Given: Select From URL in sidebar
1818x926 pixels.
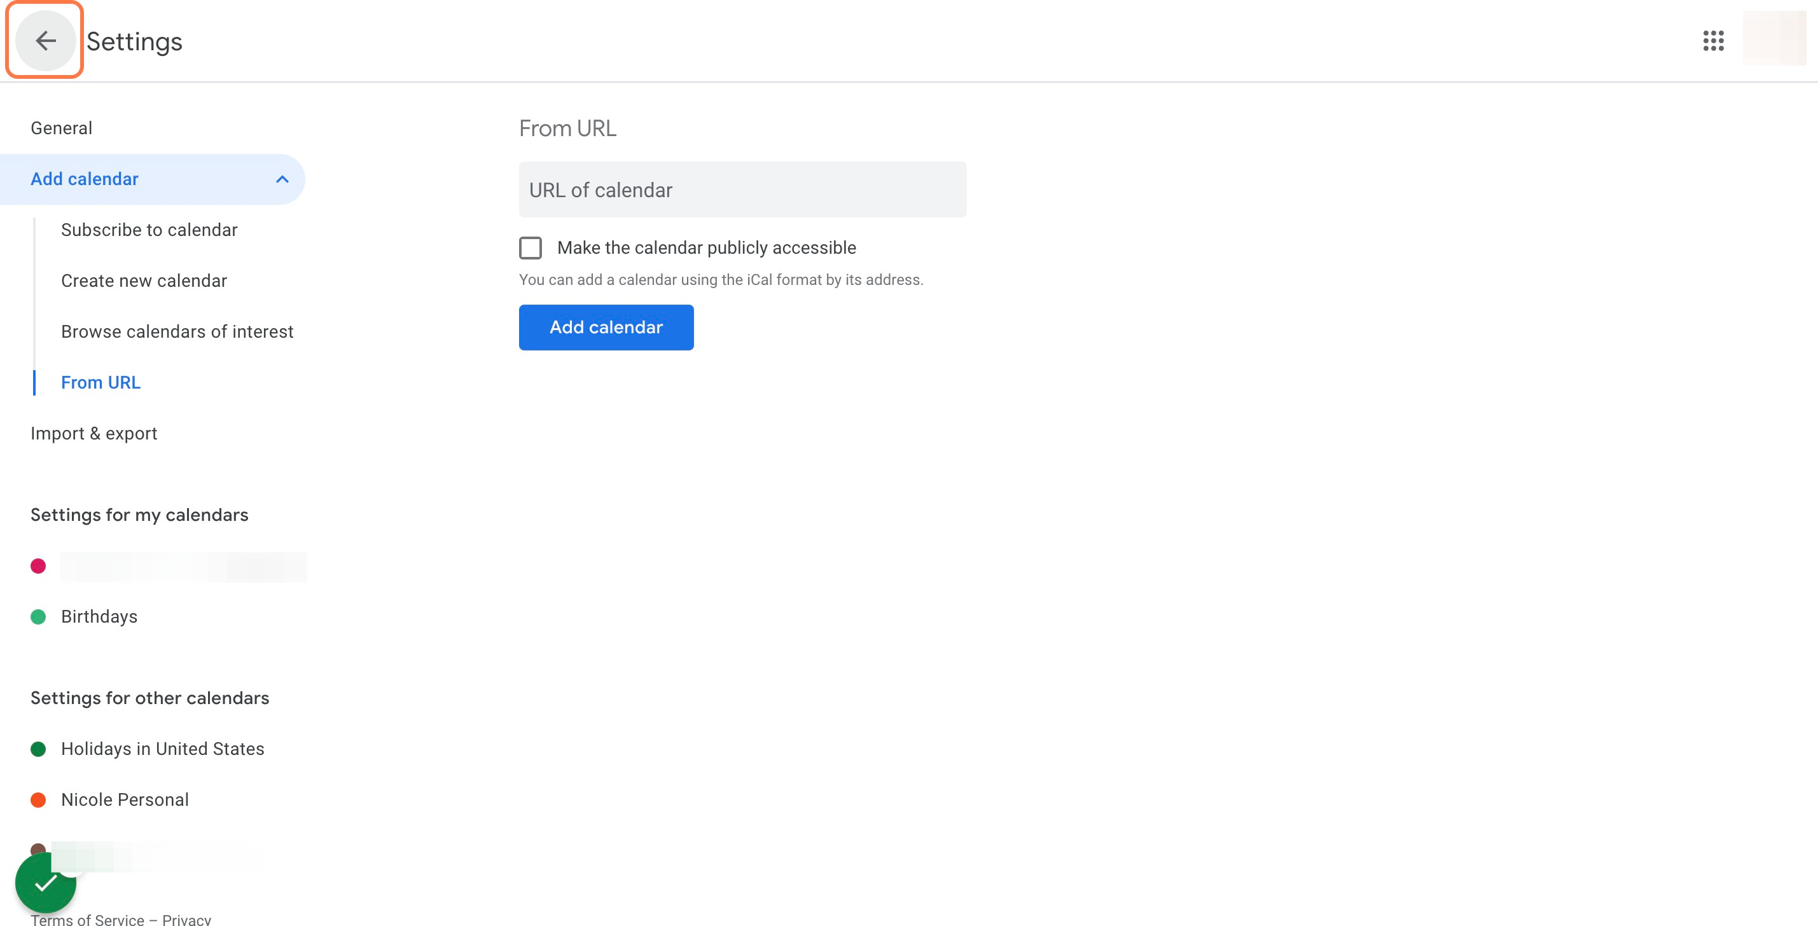Looking at the screenshot, I should (101, 382).
